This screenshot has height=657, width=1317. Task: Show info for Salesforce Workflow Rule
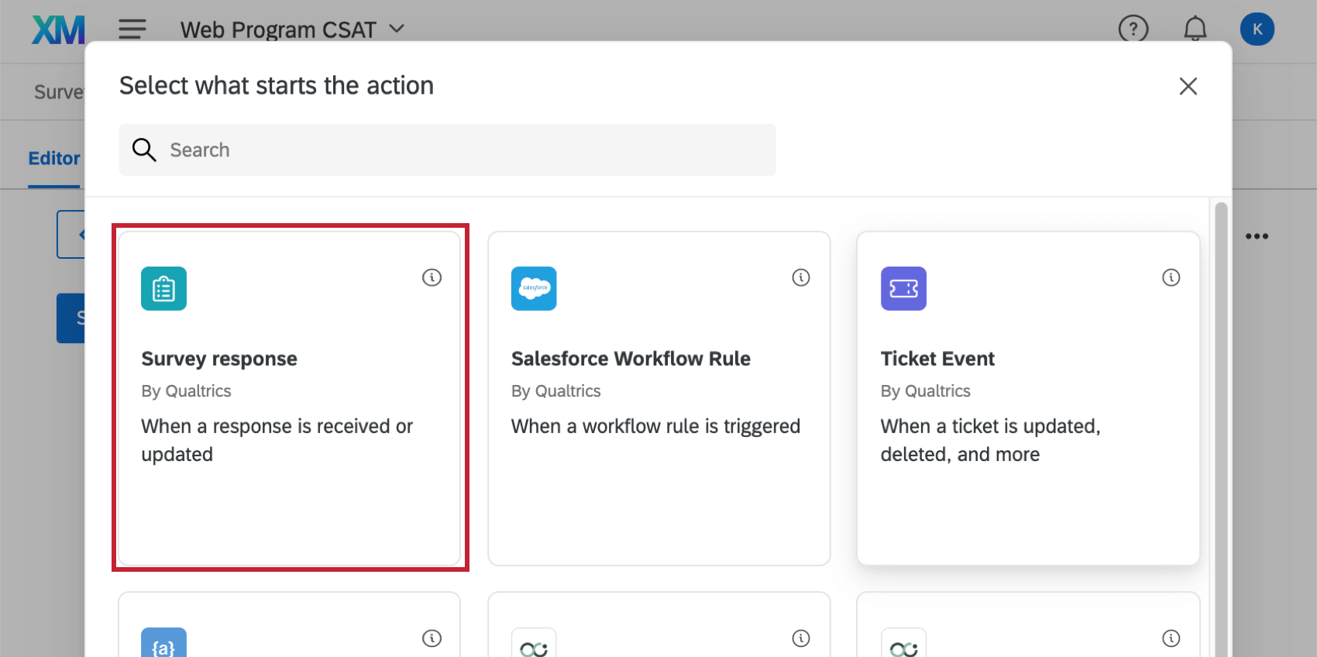(x=801, y=277)
